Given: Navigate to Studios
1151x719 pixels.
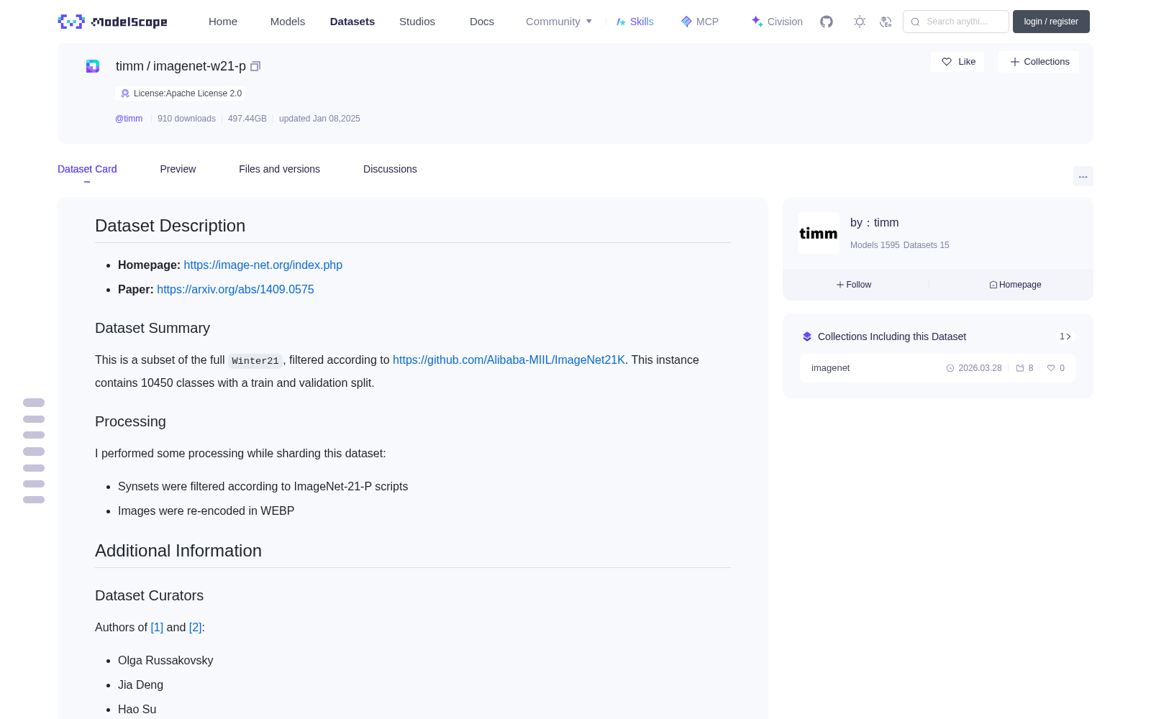Looking at the screenshot, I should 417,22.
